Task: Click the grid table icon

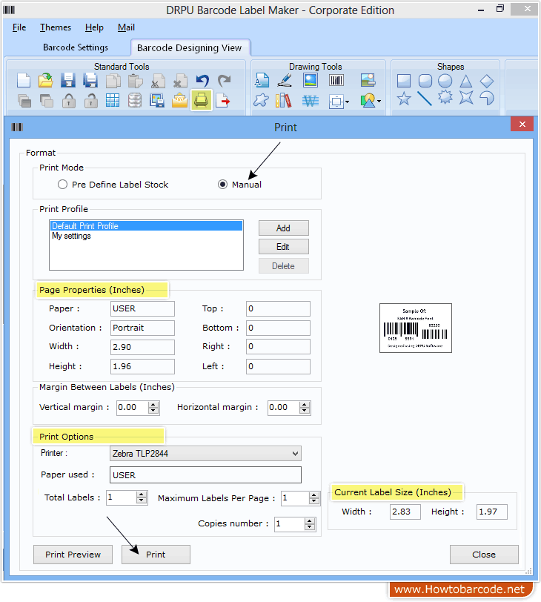Action: [x=113, y=101]
